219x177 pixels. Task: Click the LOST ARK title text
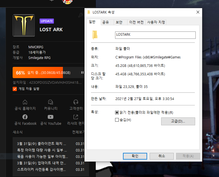tap(51, 29)
